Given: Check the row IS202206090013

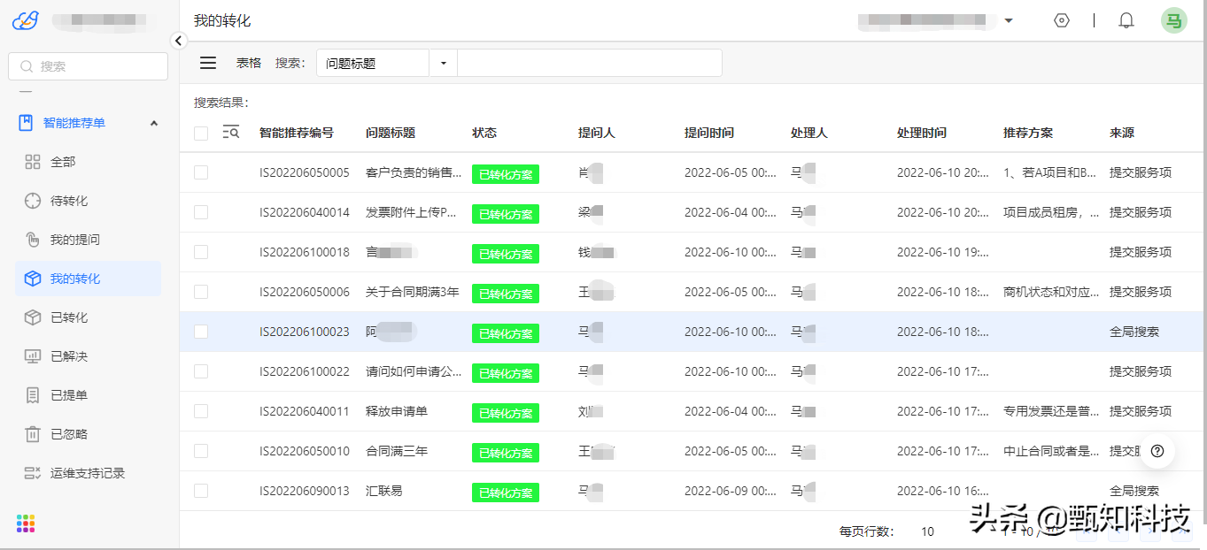Looking at the screenshot, I should (x=201, y=491).
